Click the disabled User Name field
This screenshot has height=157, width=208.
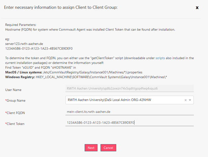[130, 88]
